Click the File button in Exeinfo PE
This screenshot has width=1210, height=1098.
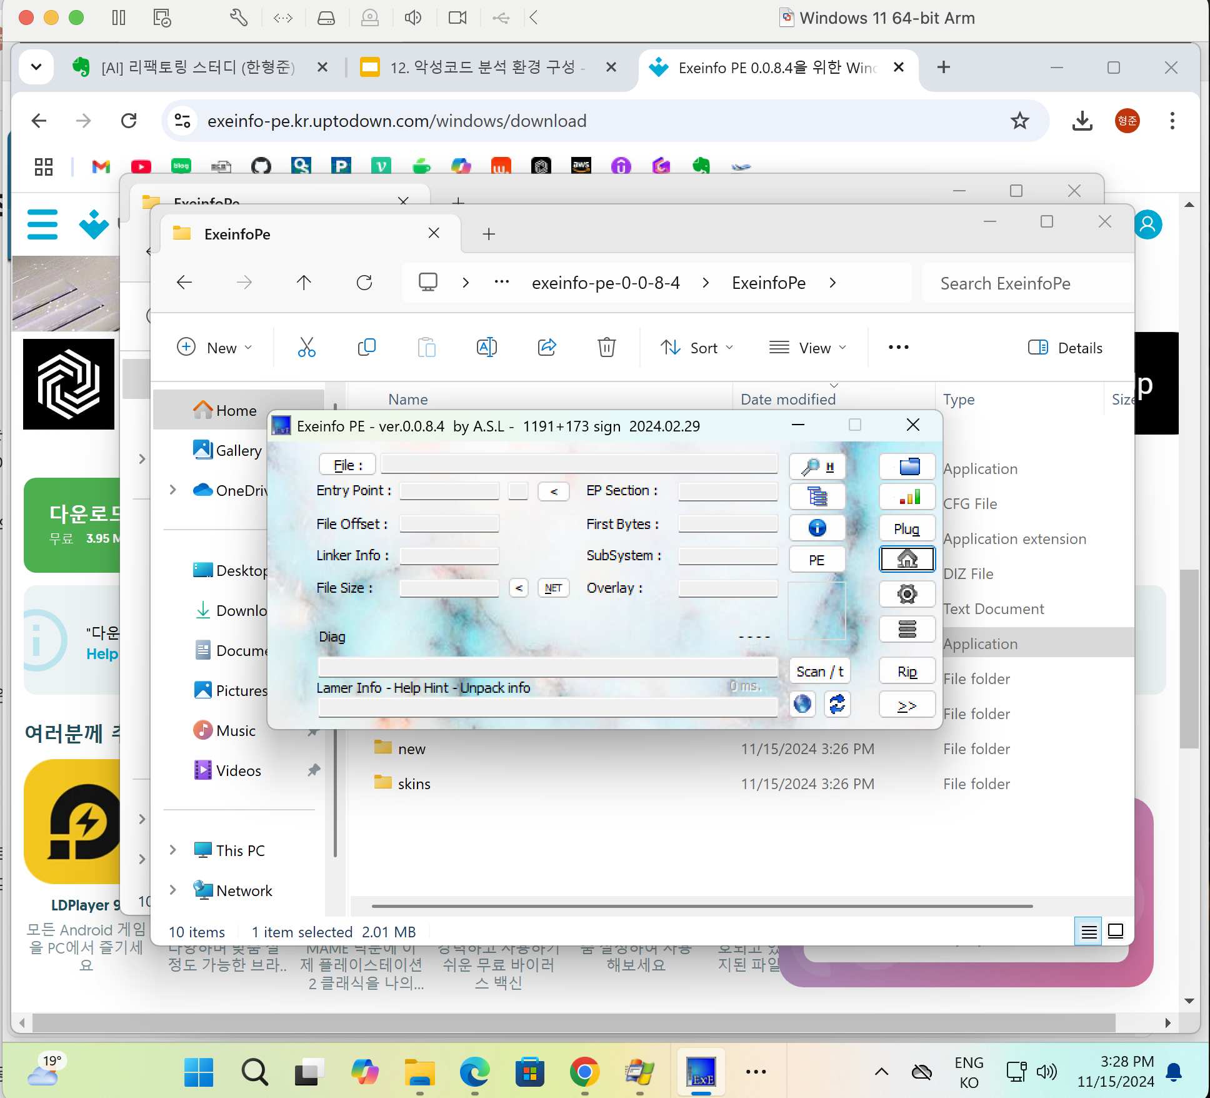347,465
